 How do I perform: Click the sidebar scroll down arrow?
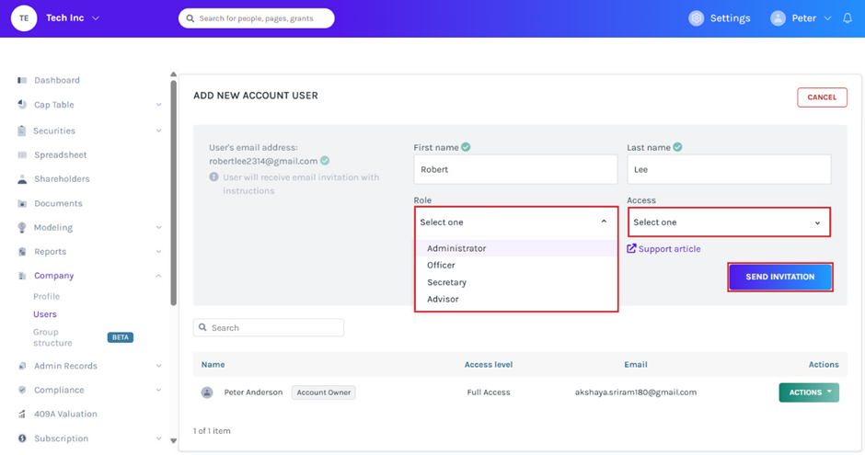click(x=173, y=440)
